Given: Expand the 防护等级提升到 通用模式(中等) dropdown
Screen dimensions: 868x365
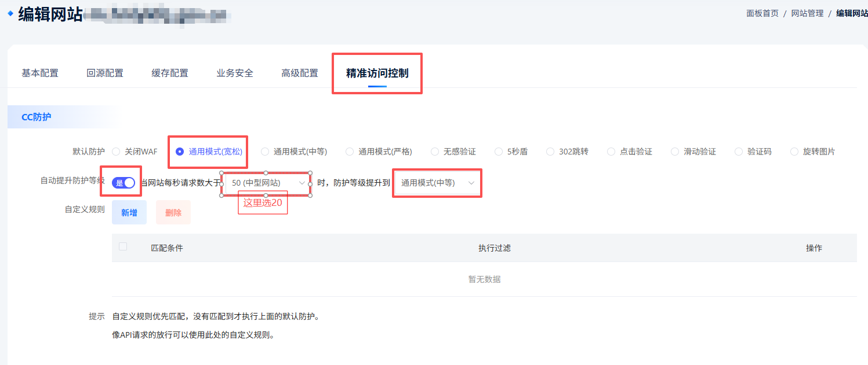Looking at the screenshot, I should pyautogui.click(x=437, y=183).
